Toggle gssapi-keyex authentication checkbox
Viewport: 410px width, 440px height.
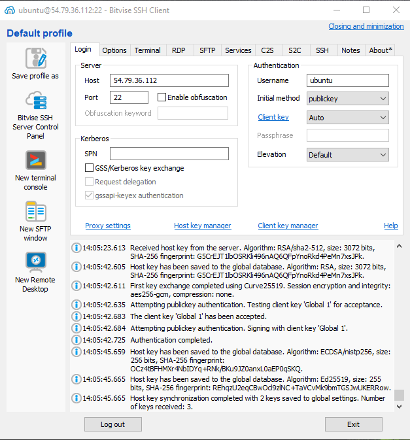(x=89, y=195)
